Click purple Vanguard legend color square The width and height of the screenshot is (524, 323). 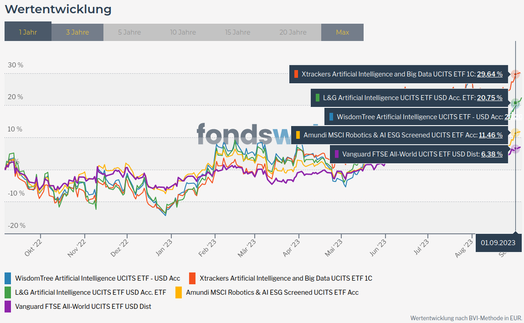8,306
